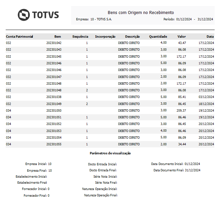Click conta '034' in row 202301055
This screenshot has height=198, width=220.
click(x=8, y=144)
